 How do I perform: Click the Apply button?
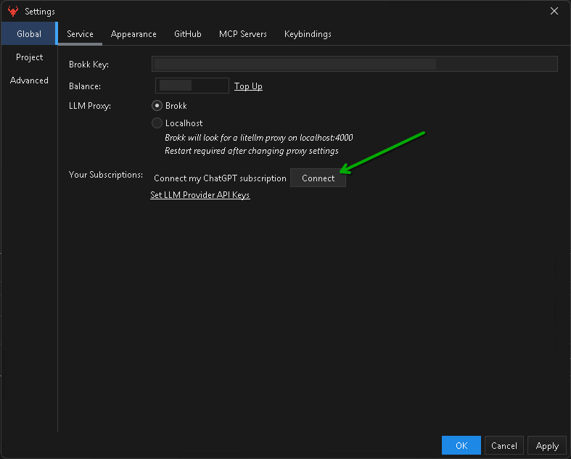[547, 446]
